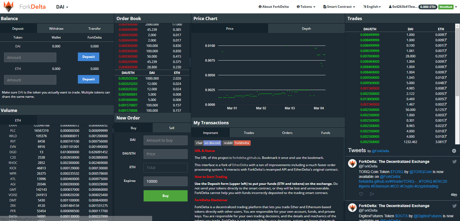Open the $DGTX cashtag link
Viewport: 460px width, 221px height.
tap(401, 216)
